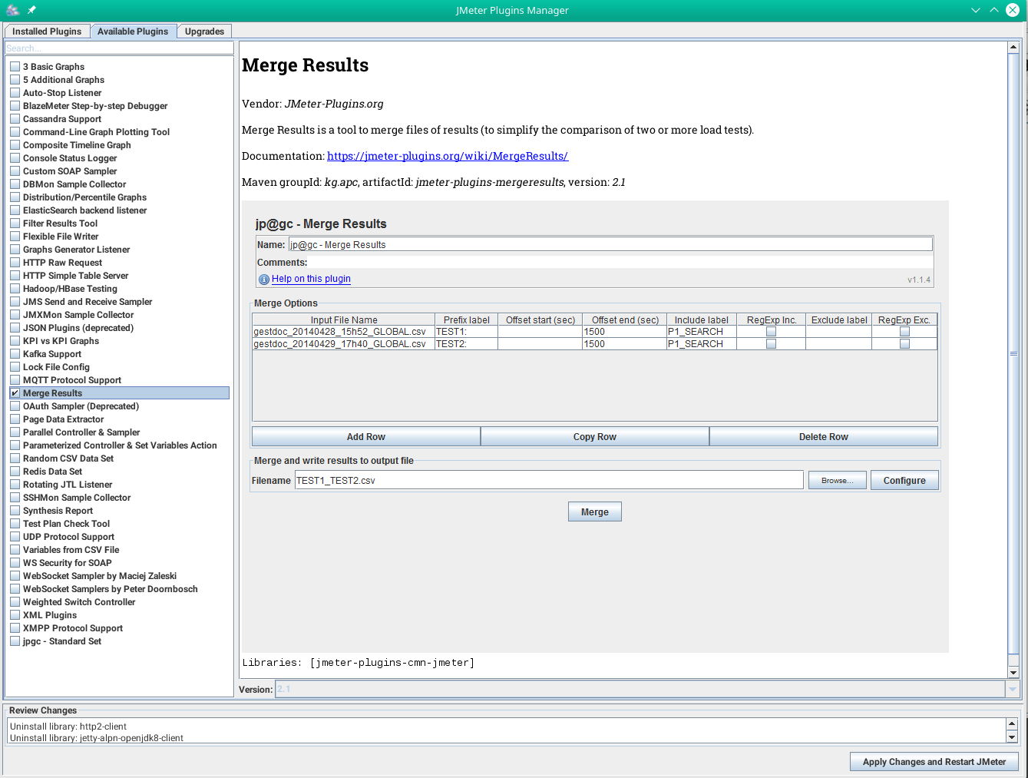Screen dimensions: 1028x778
Task: Focus the plugin Search field
Action: (x=119, y=48)
